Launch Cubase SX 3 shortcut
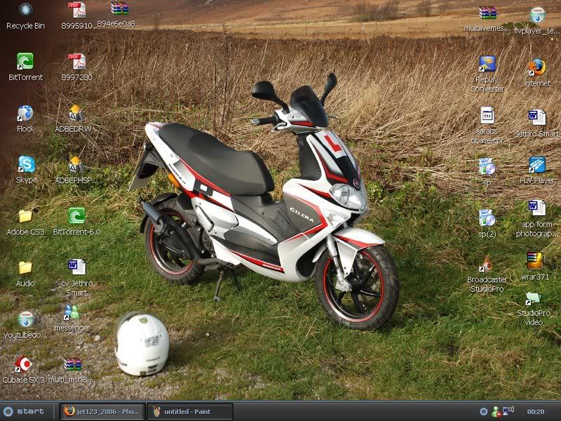This screenshot has width=561, height=421. point(24,364)
